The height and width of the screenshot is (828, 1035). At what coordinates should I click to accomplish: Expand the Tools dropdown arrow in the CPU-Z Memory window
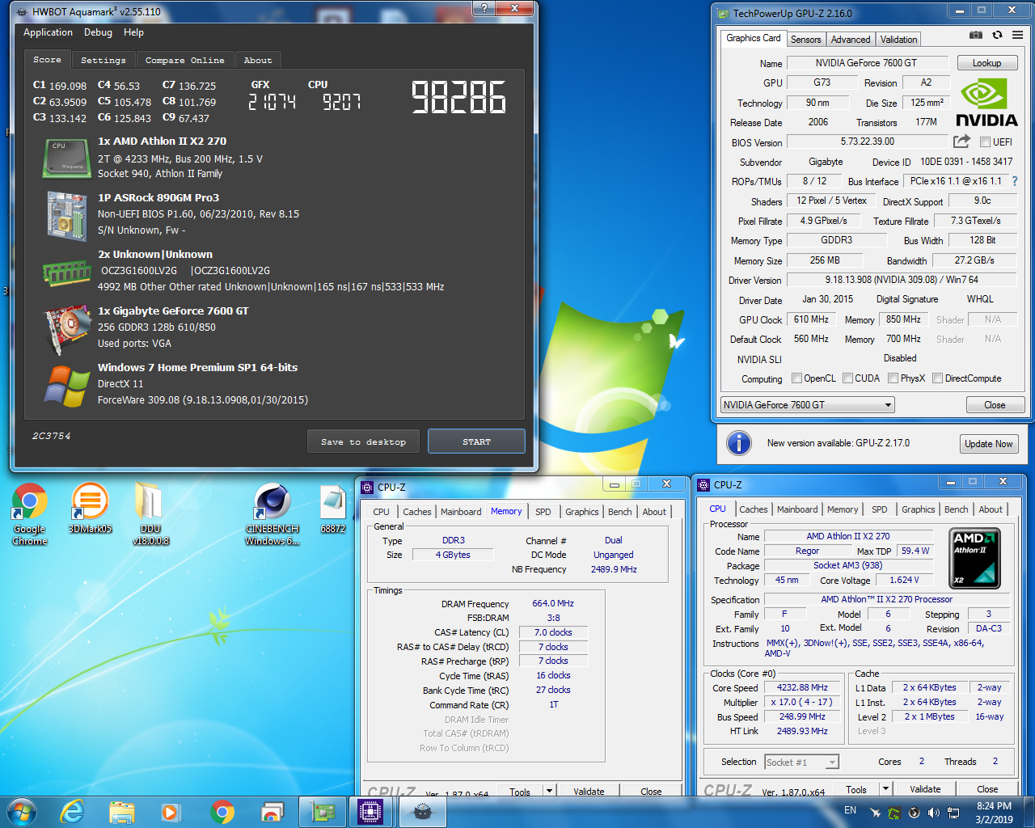pyautogui.click(x=549, y=791)
